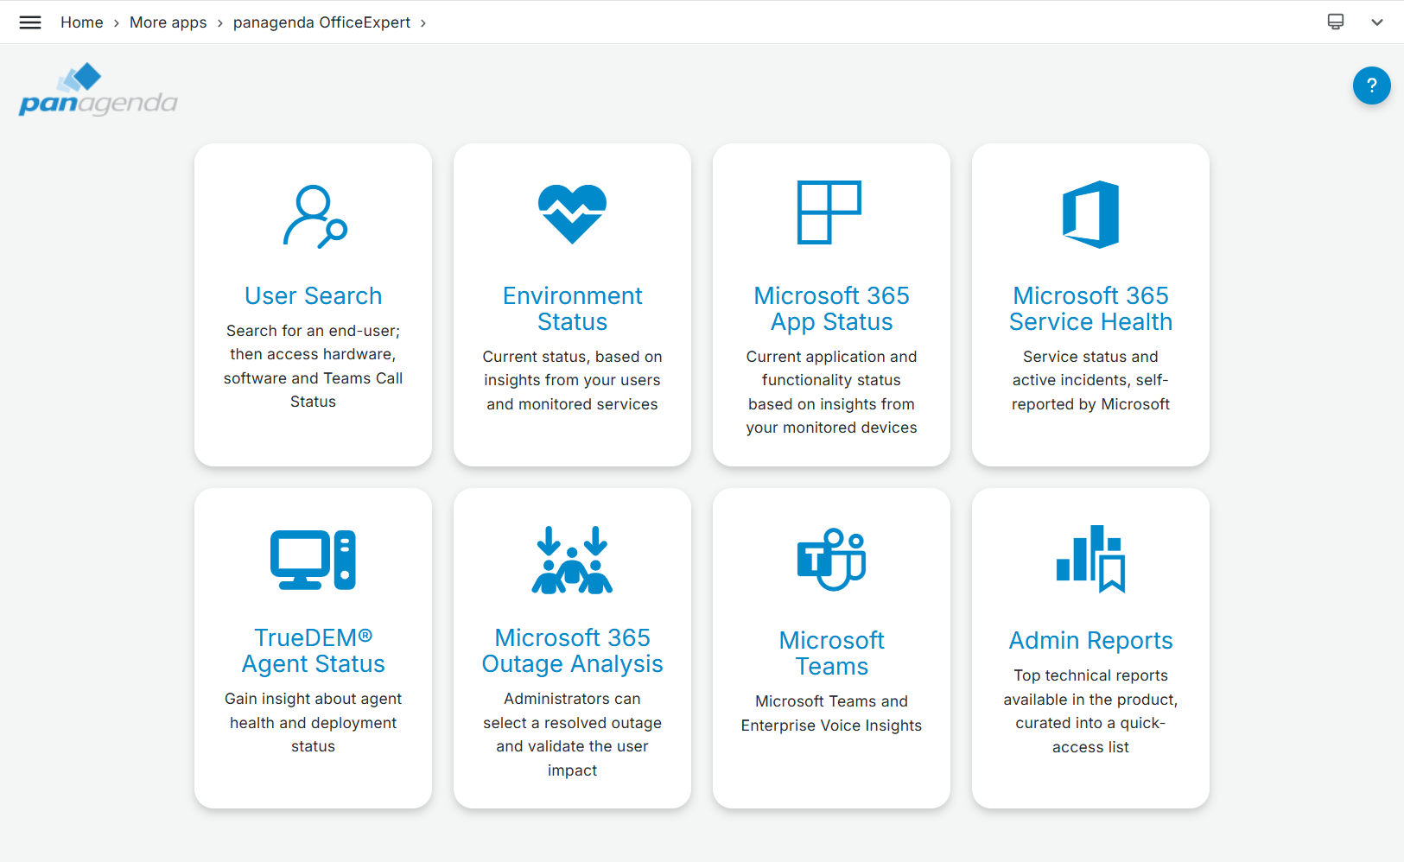Expand chevron after panagenda OfficeExpert breadcrumb

(423, 23)
